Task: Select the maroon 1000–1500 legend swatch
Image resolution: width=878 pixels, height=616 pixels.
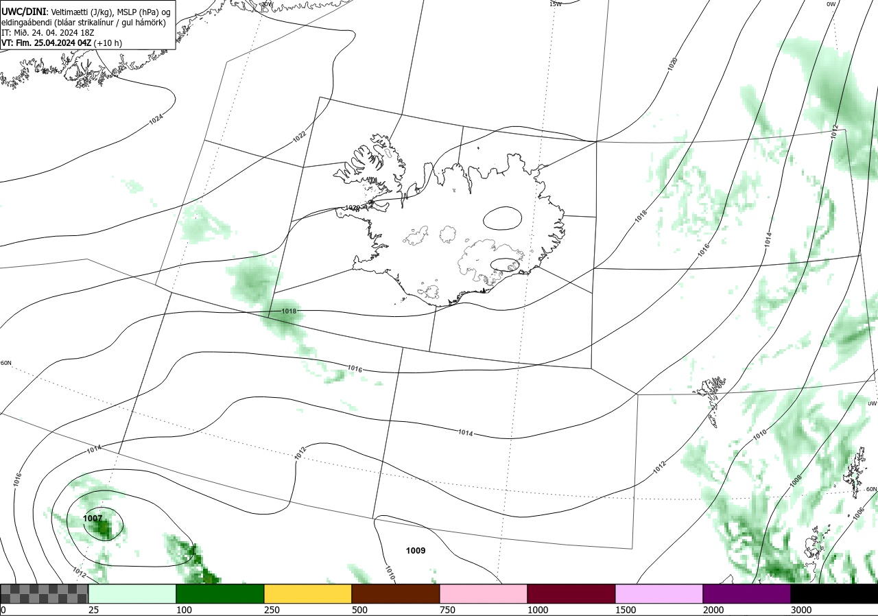Action: pos(571,593)
